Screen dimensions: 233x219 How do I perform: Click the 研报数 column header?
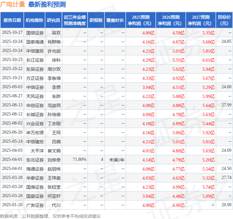pos(96,20)
